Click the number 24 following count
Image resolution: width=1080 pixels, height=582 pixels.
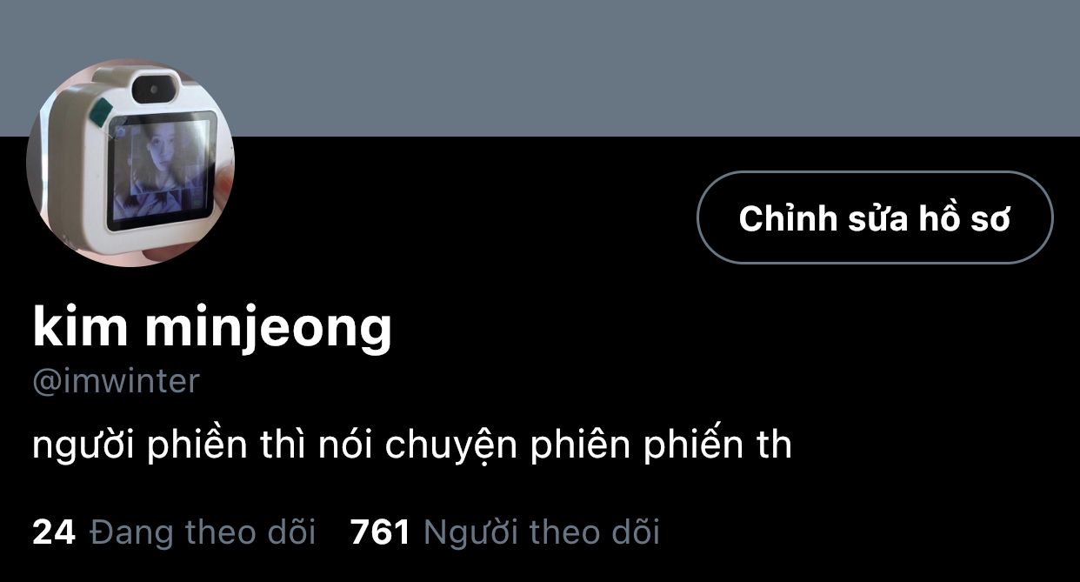pos(54,532)
